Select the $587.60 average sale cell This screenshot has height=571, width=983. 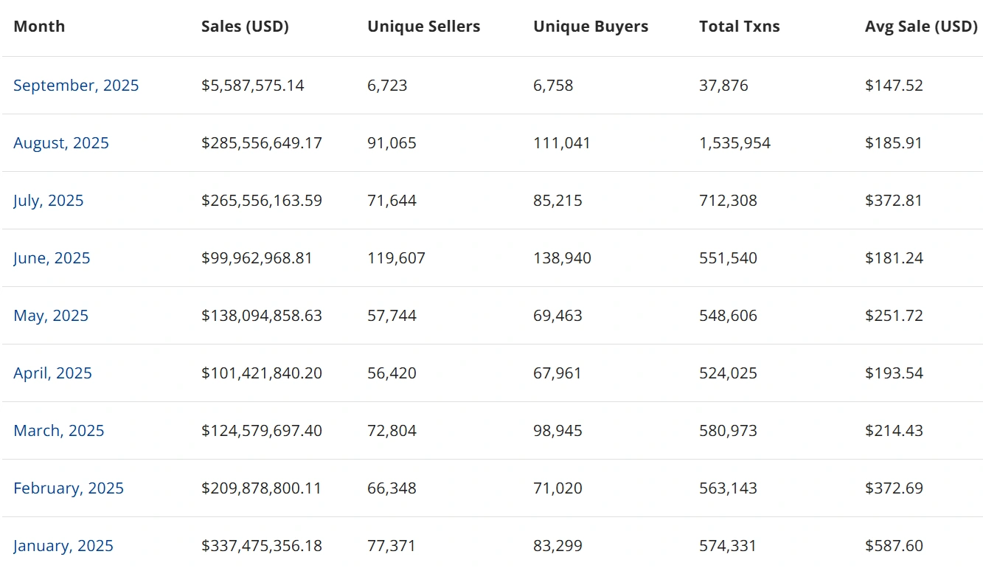[x=894, y=546]
